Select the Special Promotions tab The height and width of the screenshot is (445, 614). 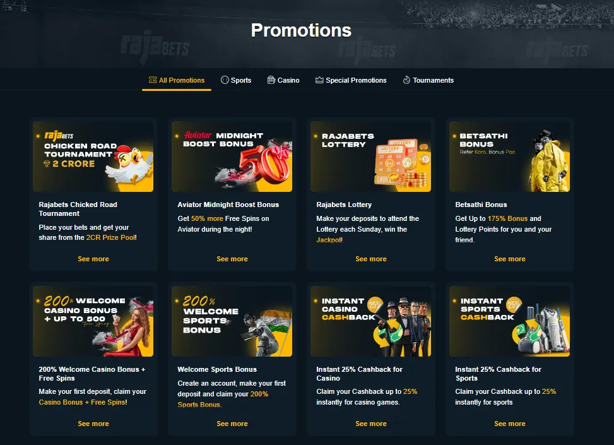coord(351,80)
